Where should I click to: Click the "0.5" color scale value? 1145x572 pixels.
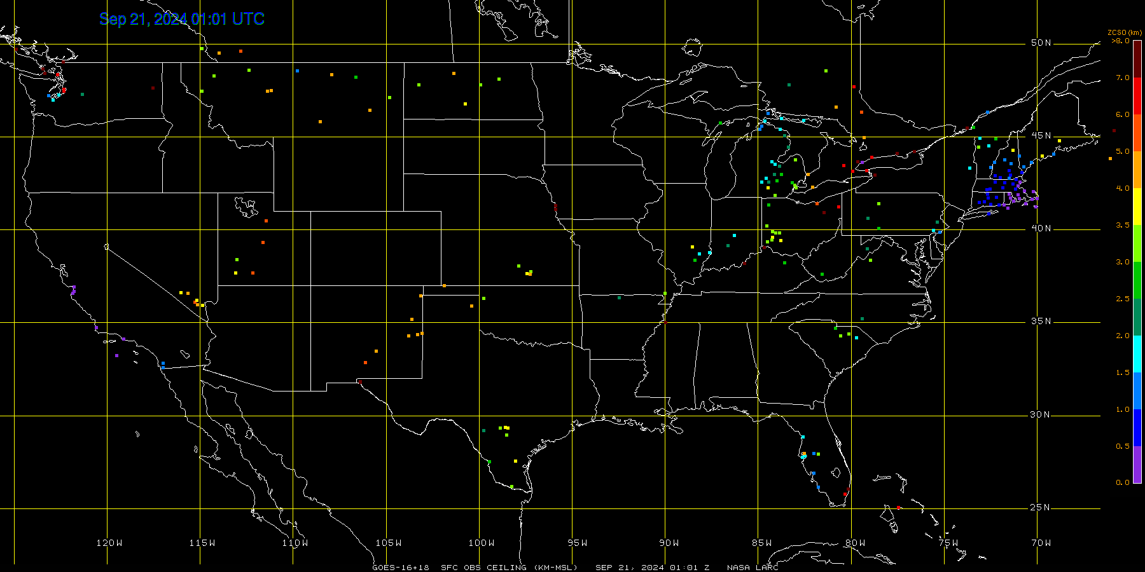click(1122, 446)
